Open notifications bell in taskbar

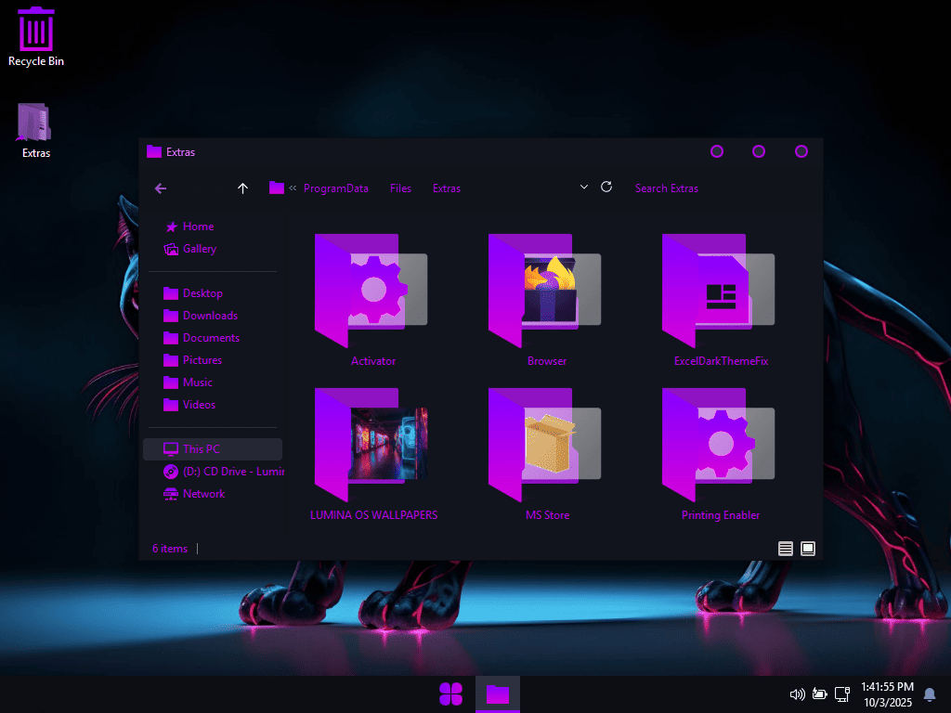click(x=929, y=694)
